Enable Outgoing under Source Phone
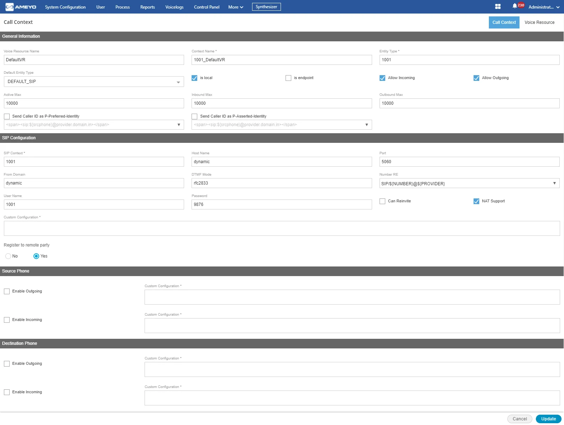The height and width of the screenshot is (425, 564). coord(7,291)
